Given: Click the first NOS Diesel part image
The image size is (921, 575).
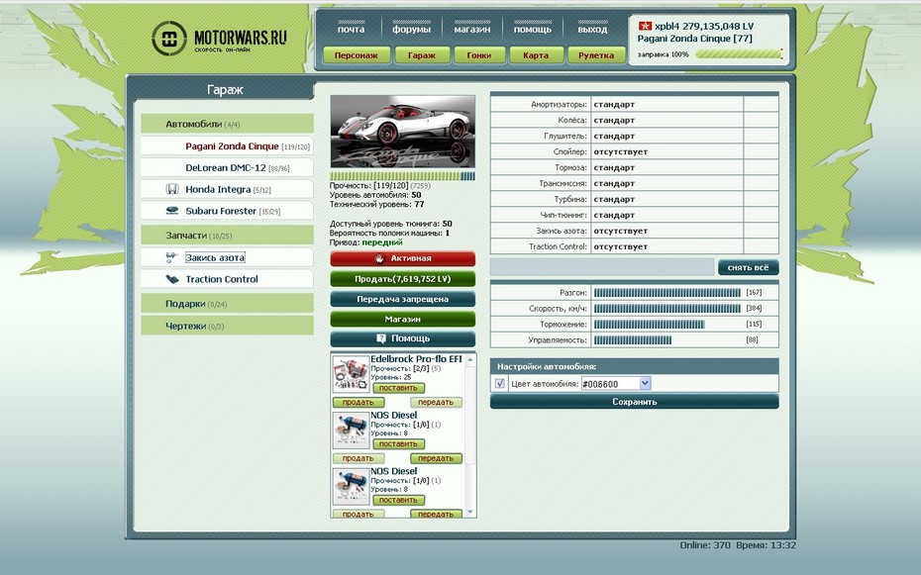Looking at the screenshot, I should click(x=351, y=431).
